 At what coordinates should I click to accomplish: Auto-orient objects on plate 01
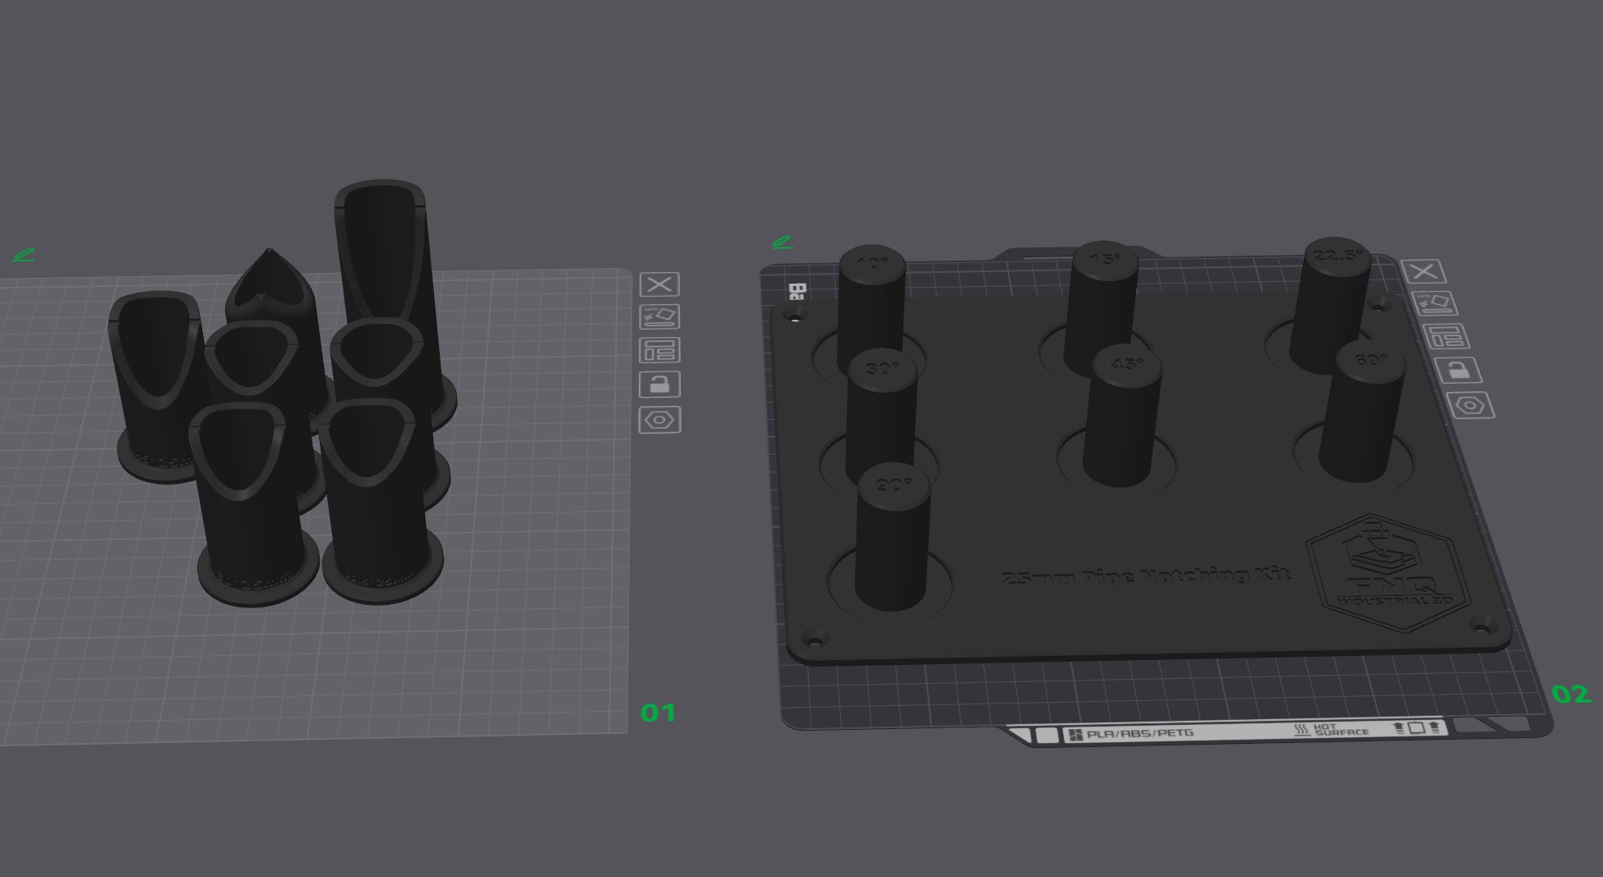[659, 317]
